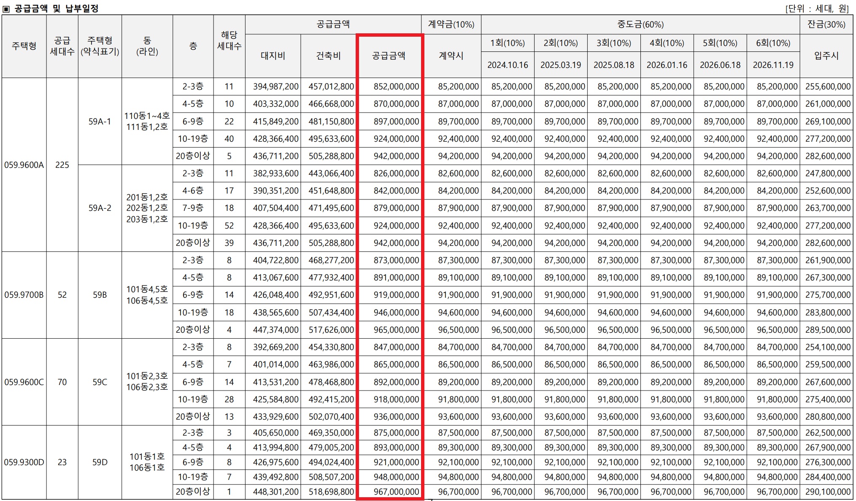The height and width of the screenshot is (501, 856).
Task: Select the 대지비 column header
Action: 273,56
